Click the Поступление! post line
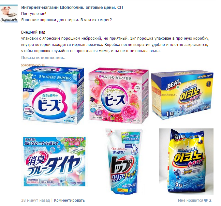Viewport: 221px width, 206px height. 34,14
